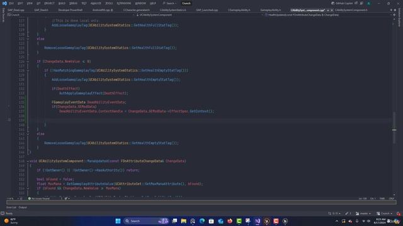Screen dimensions: 403x226
Task: Open the master branch selector
Action: tap(363, 213)
